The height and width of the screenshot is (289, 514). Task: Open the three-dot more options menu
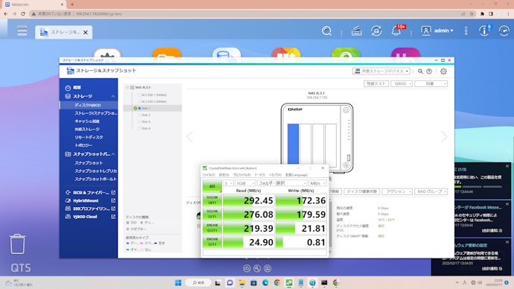466,31
